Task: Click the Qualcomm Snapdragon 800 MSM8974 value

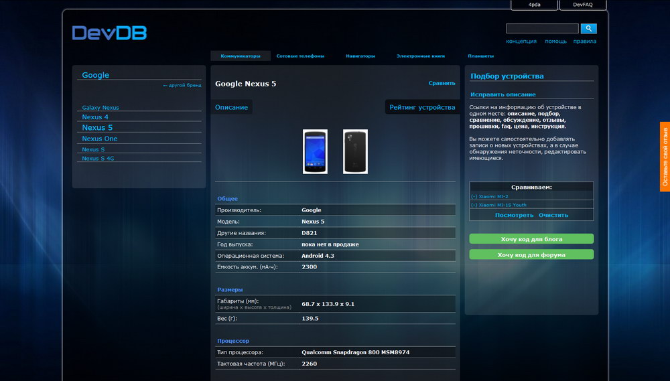Action: point(356,352)
